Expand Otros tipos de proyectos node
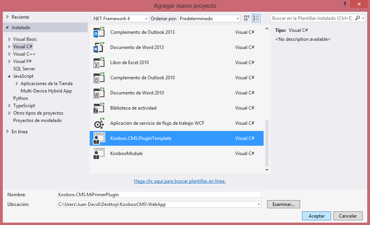Image resolution: width=370 pixels, height=225 pixels. click(x=9, y=113)
